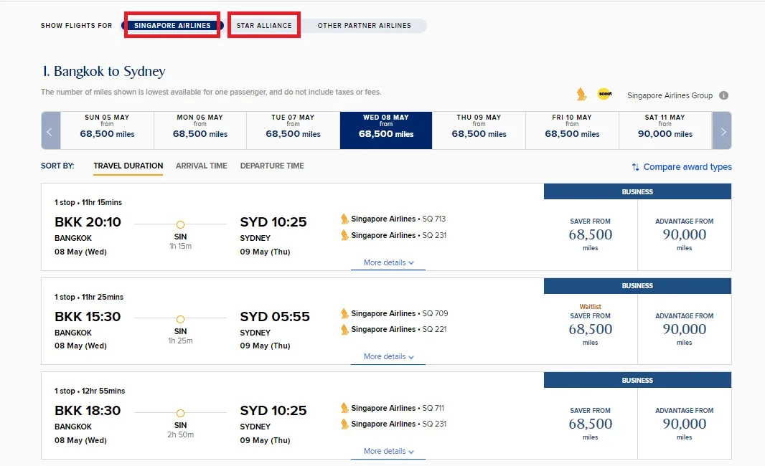Sort flights by Arrival Time
Viewport: 765px width, 466px height.
pos(202,166)
